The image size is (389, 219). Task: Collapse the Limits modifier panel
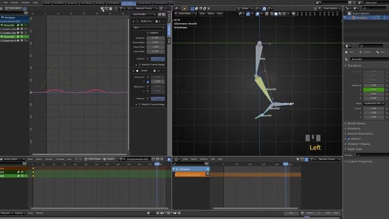134,71
